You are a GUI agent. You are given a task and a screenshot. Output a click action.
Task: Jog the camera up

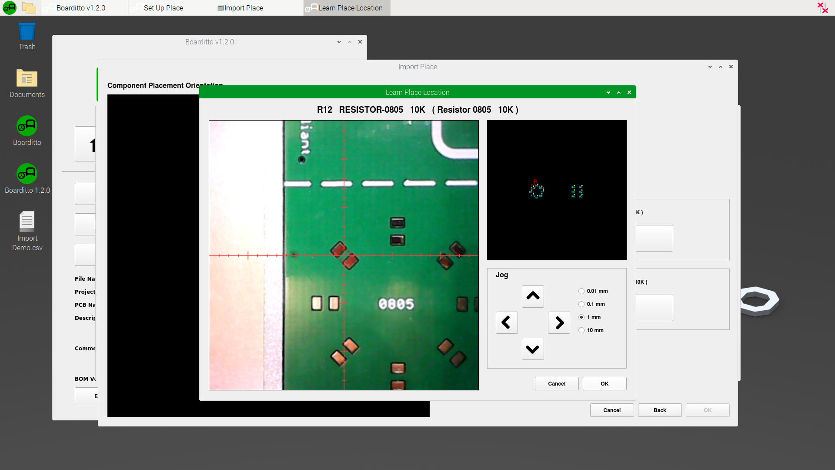point(533,296)
